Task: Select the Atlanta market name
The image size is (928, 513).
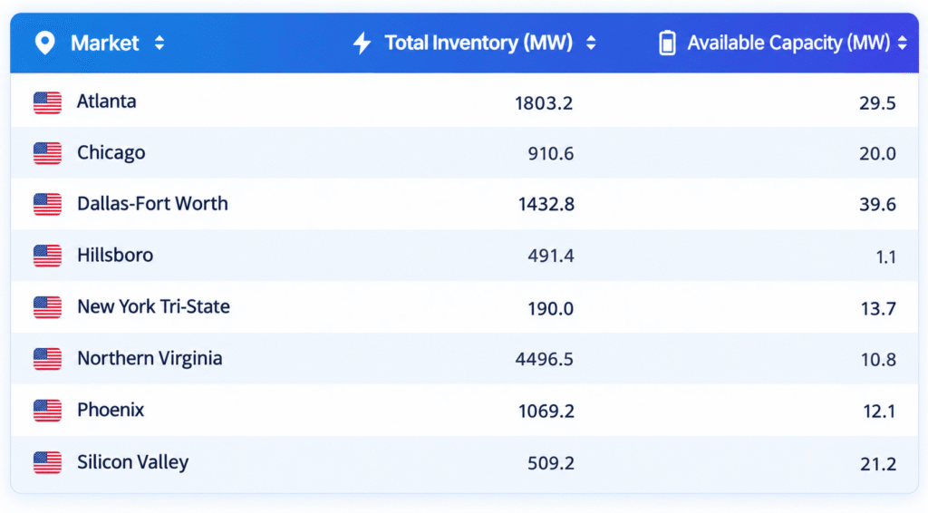Action: point(107,102)
